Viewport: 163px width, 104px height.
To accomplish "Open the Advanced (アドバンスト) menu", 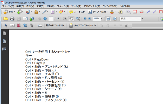I will click(92, 6).
